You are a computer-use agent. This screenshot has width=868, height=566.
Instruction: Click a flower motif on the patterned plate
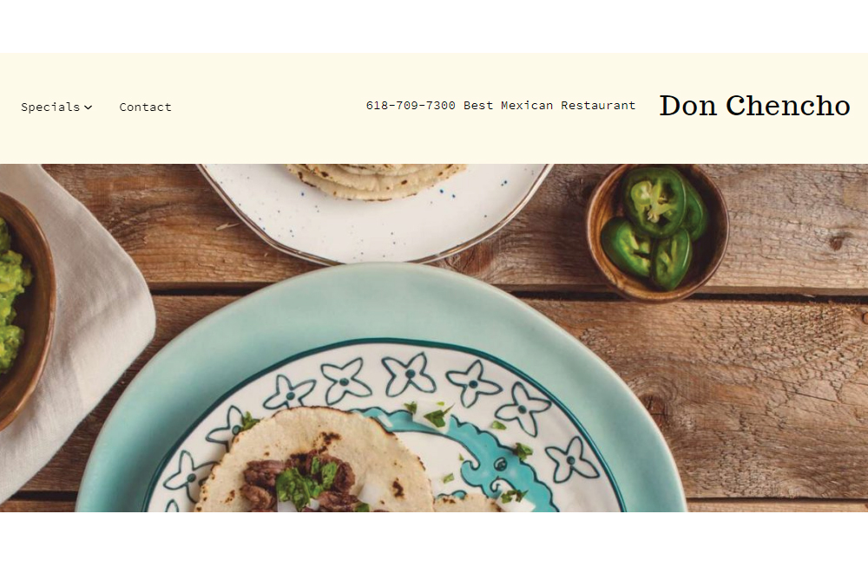410,374
